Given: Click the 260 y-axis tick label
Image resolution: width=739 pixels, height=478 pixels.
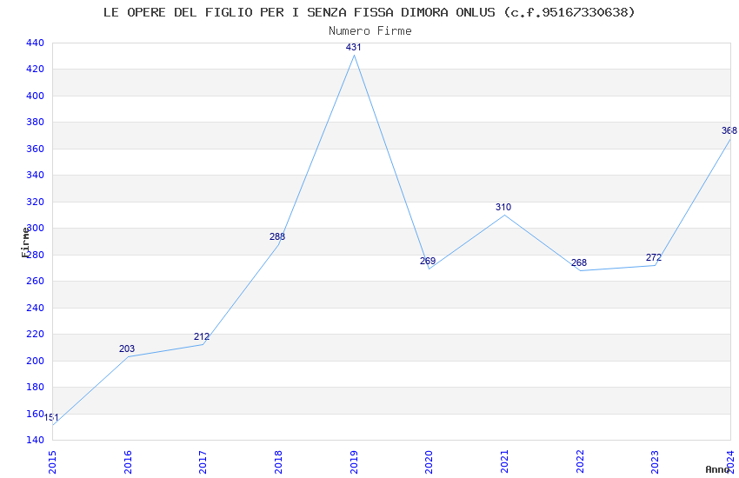Looking at the screenshot, I should click(x=35, y=281).
